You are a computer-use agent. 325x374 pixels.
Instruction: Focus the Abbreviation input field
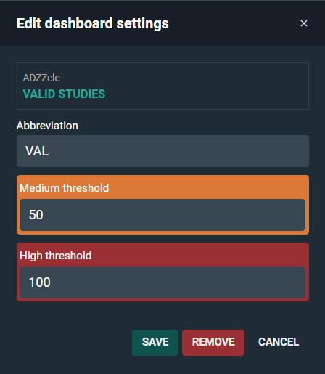(x=162, y=151)
